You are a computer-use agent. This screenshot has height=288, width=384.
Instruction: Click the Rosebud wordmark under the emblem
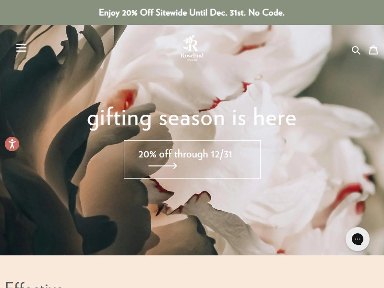[x=192, y=56]
